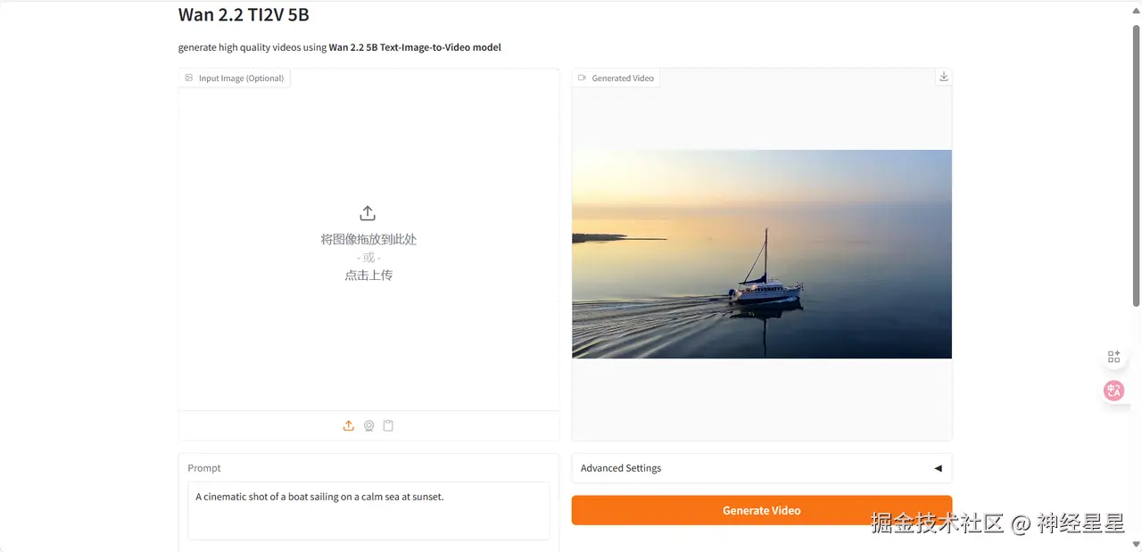The width and height of the screenshot is (1142, 552).
Task: Click the image icon beside Input Image label
Action: click(189, 78)
